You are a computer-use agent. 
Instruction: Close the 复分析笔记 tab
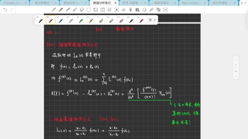56,3
